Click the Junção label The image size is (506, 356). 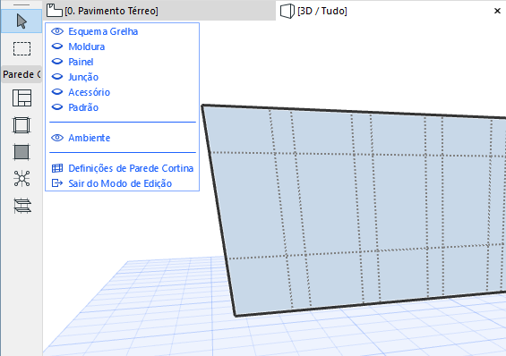pos(83,77)
